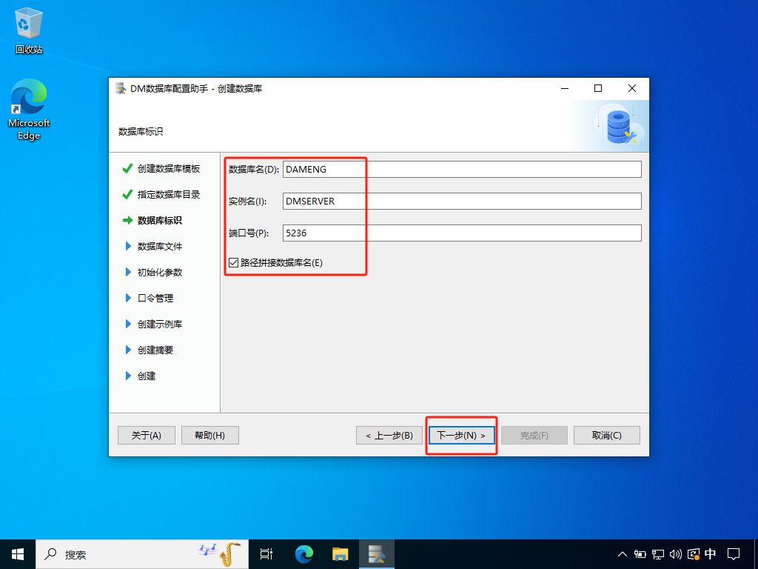Click the DM config assistant title bar icon
The height and width of the screenshot is (569, 758).
121,89
